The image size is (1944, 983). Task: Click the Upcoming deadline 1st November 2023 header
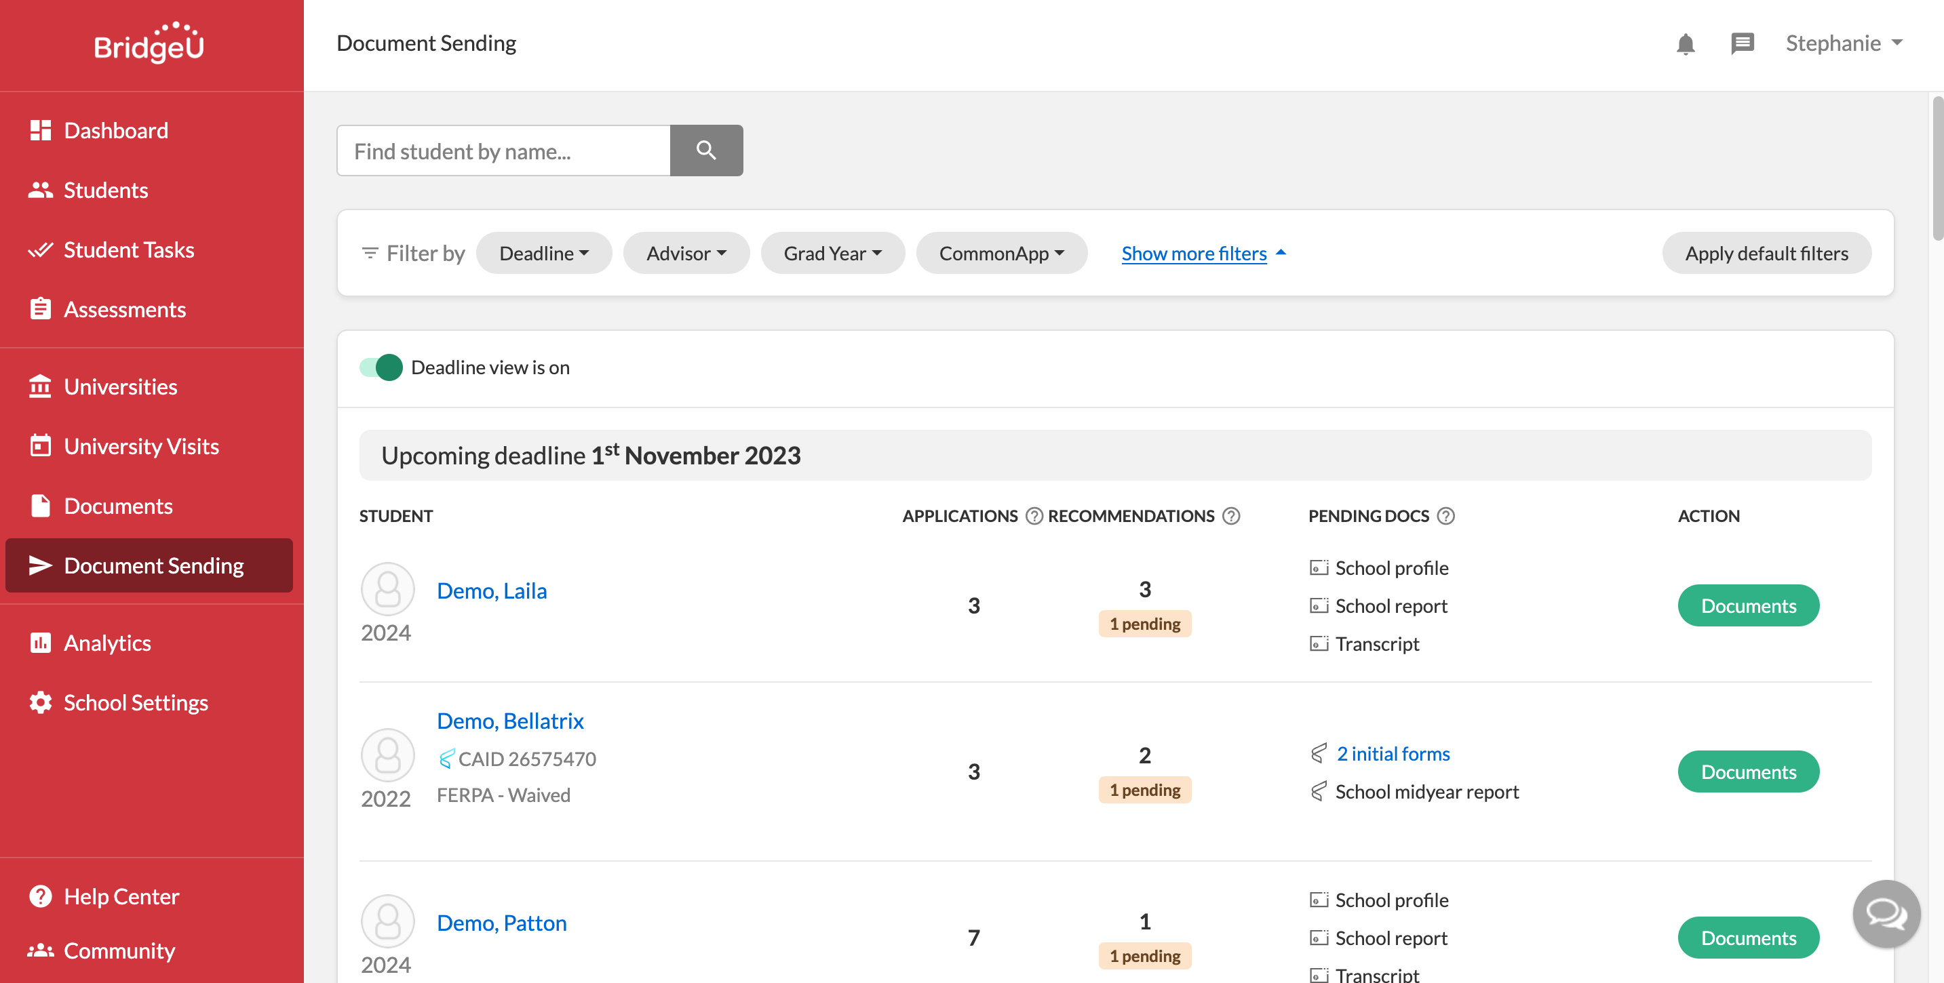pyautogui.click(x=1115, y=456)
